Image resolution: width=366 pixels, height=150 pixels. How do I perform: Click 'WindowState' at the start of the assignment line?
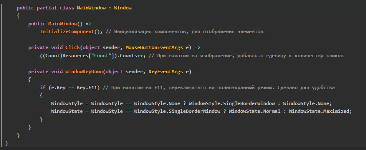tap(67, 111)
